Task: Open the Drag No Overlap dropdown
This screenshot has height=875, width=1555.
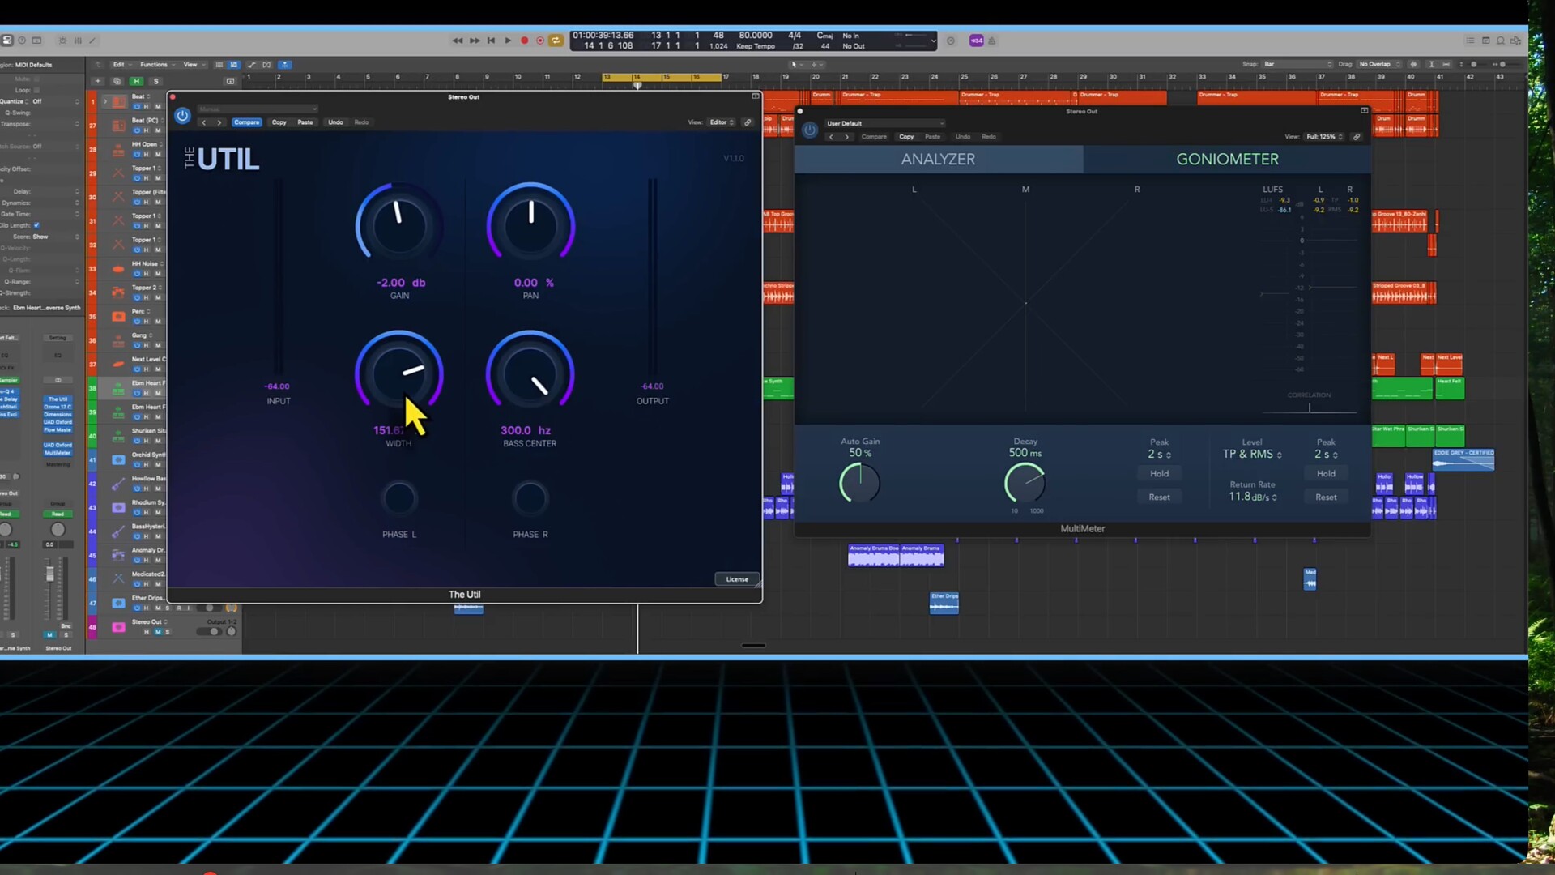Action: [x=1378, y=64]
